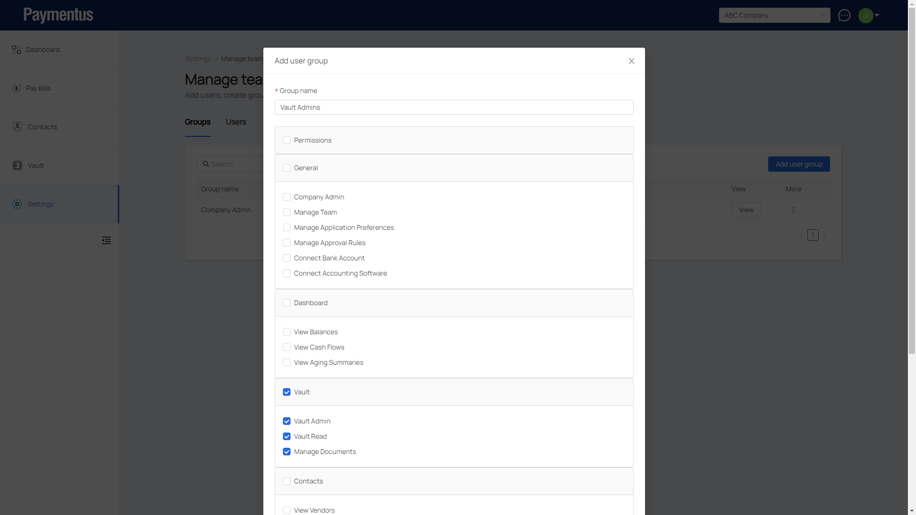Open the chat messages icon
This screenshot has height=515, width=916.
pyautogui.click(x=844, y=15)
